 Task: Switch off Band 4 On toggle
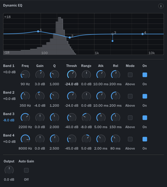[145, 139]
